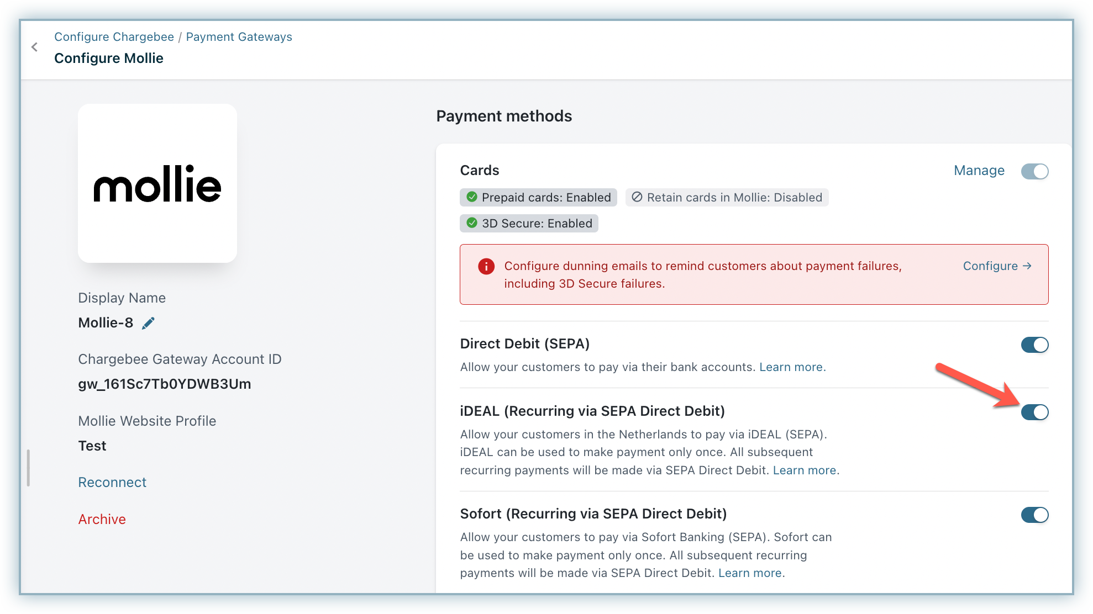The height and width of the screenshot is (614, 1093).
Task: Disable the Direct Debit (SEPA) toggle
Action: click(x=1034, y=345)
